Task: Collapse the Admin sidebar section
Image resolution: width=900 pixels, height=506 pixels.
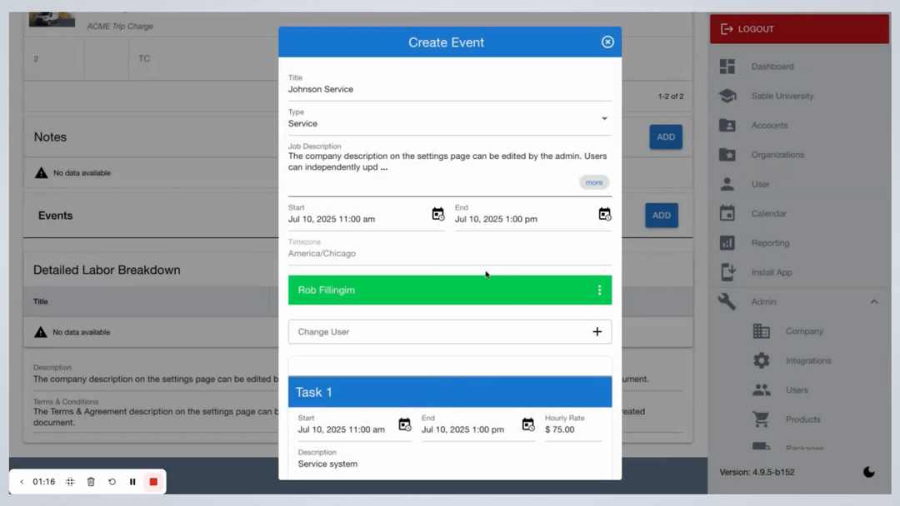Action: [874, 302]
